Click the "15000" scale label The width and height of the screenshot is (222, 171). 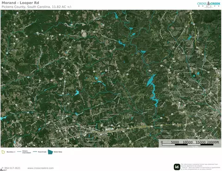pyautogui.click(x=201, y=142)
